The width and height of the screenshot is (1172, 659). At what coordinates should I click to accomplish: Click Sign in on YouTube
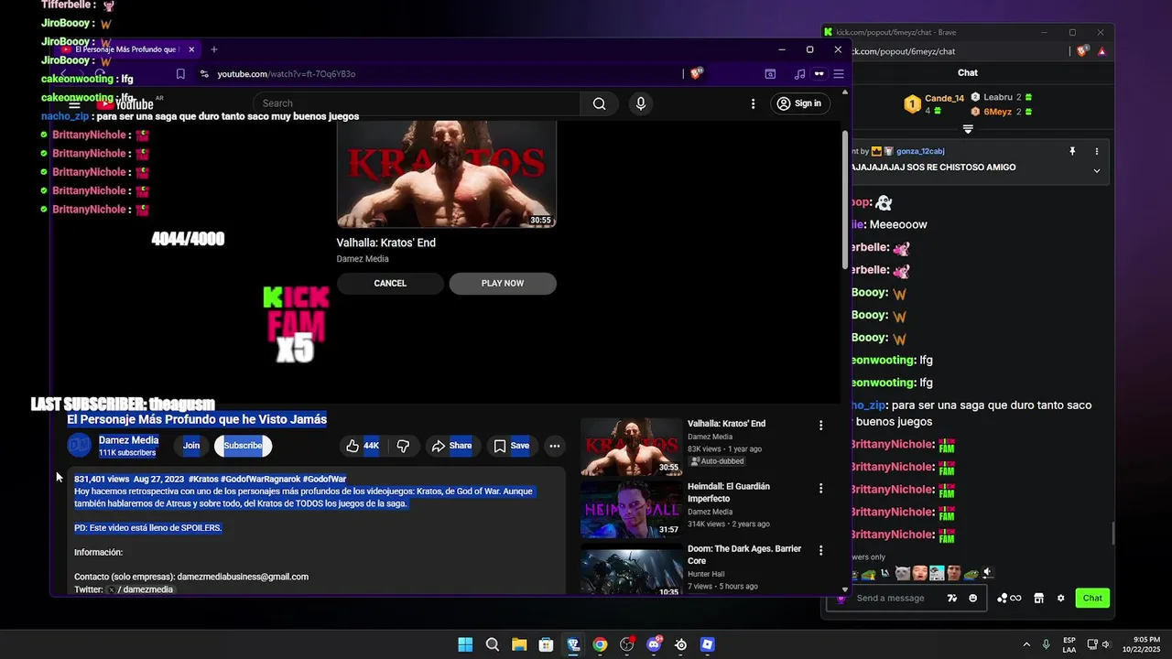pyautogui.click(x=799, y=103)
